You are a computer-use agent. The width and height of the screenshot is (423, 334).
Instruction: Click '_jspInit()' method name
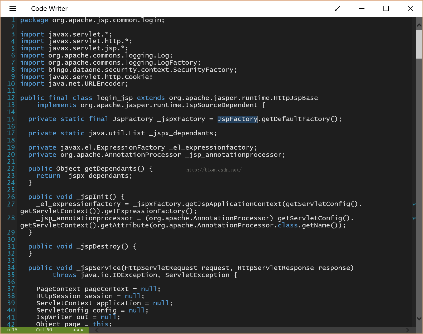click(96, 197)
